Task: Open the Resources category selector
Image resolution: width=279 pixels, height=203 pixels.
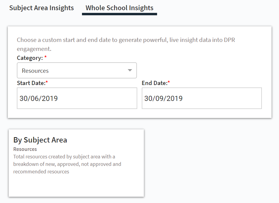Action: pos(77,70)
